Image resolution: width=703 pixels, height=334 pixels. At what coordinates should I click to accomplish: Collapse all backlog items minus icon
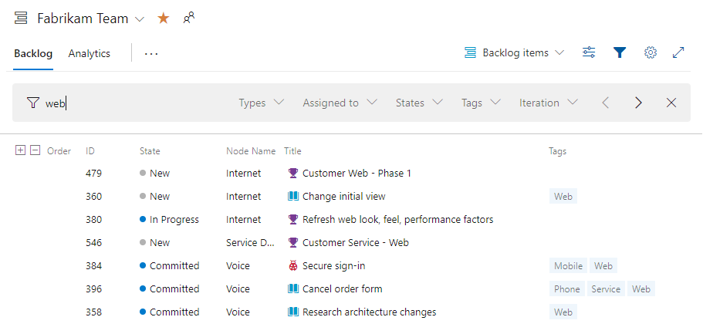35,150
